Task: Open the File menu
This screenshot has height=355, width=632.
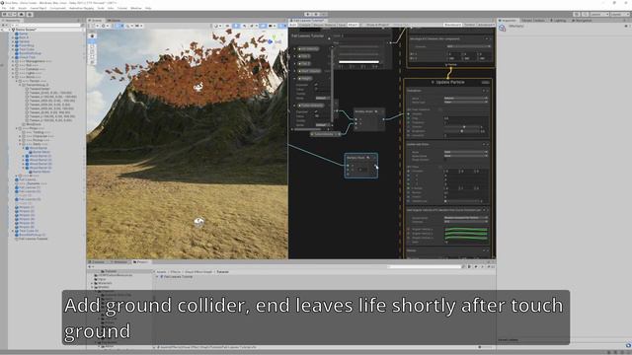Action: [4, 8]
